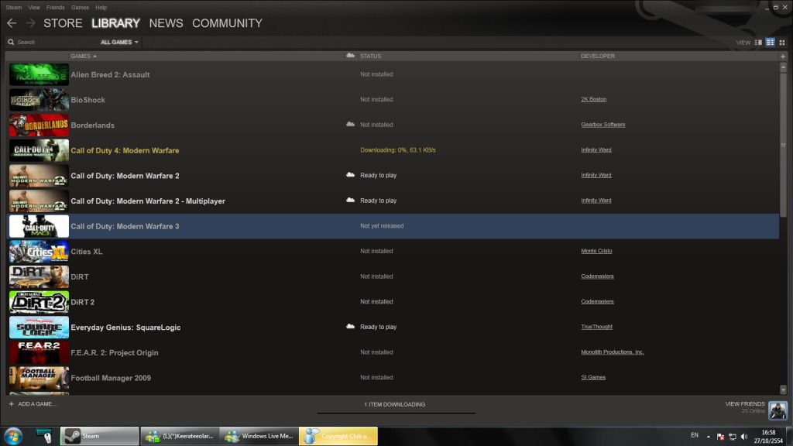
Task: Click the friends avatar icon
Action: (778, 410)
